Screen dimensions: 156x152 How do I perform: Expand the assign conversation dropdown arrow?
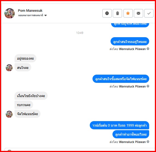tap(45, 15)
